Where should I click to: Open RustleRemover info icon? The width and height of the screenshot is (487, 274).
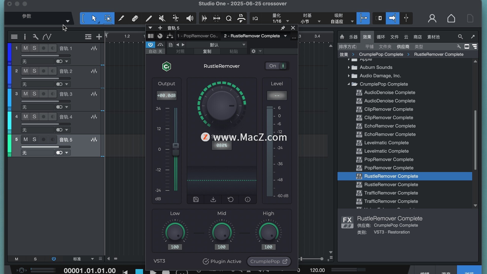(248, 199)
